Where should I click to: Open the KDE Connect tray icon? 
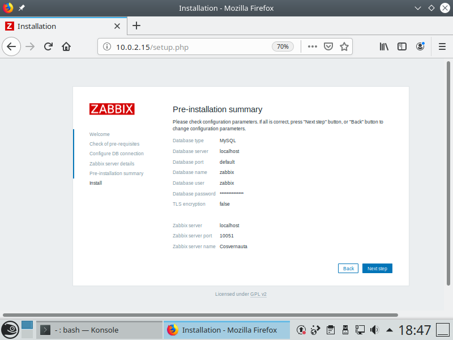click(315, 330)
